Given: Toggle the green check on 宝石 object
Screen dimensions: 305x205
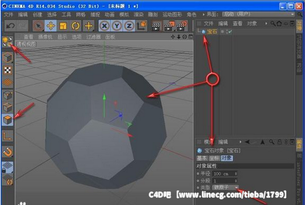Looking at the screenshot, I should pyautogui.click(x=230, y=32).
